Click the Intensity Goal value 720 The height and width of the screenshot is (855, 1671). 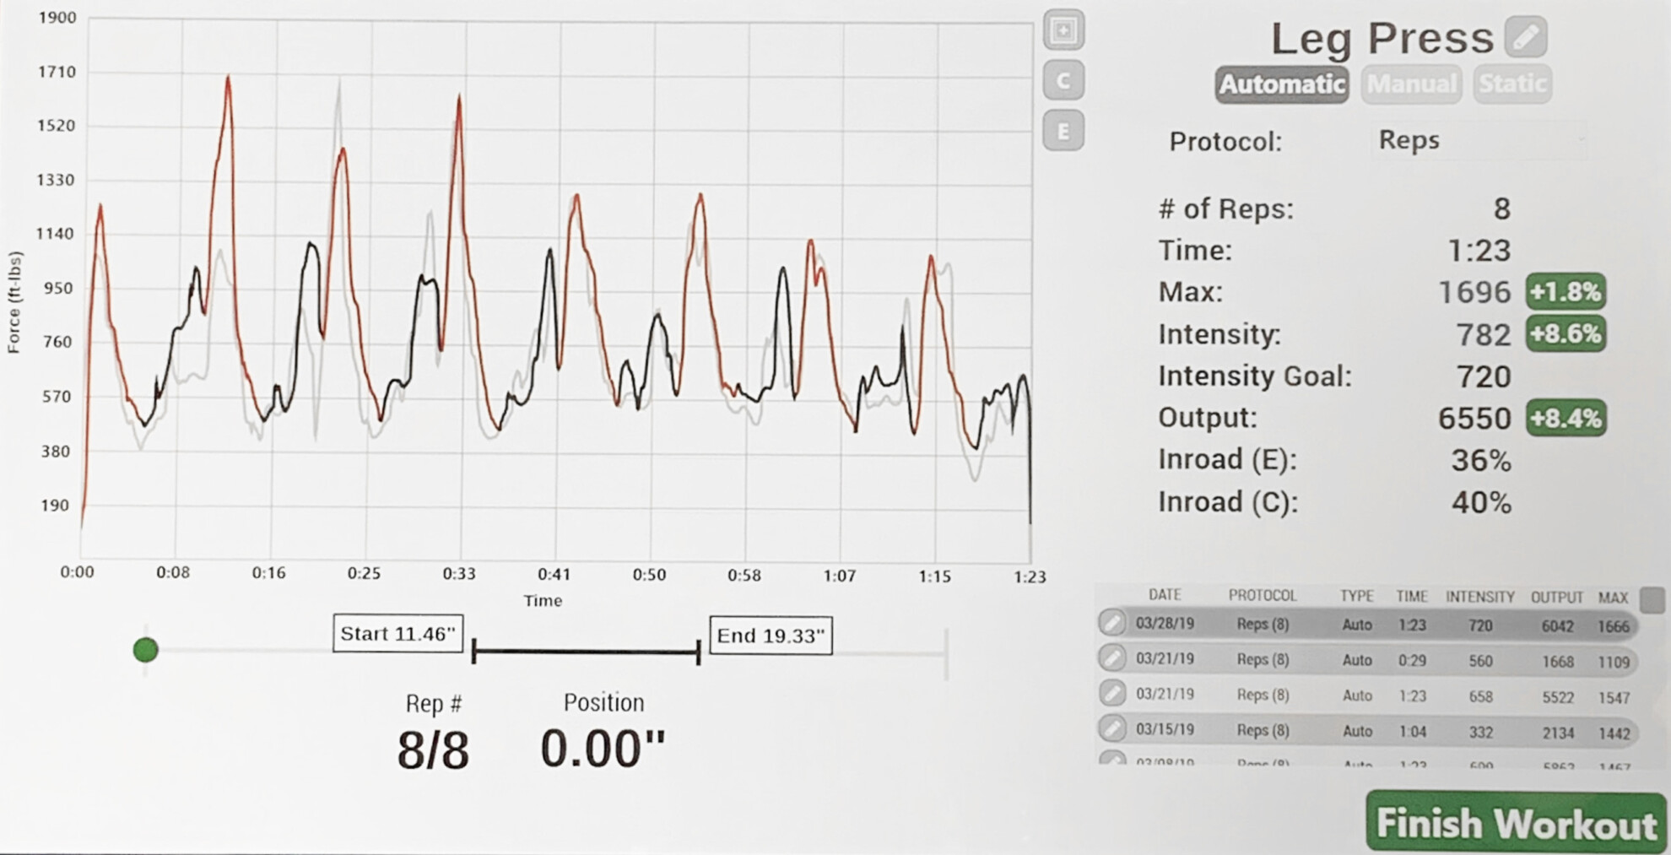1483,376
